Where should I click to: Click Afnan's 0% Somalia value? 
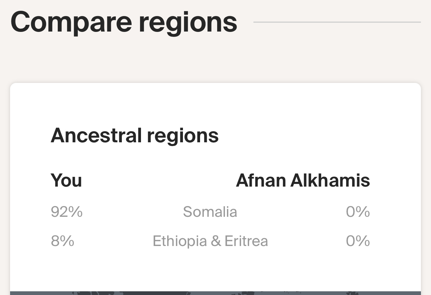click(358, 212)
